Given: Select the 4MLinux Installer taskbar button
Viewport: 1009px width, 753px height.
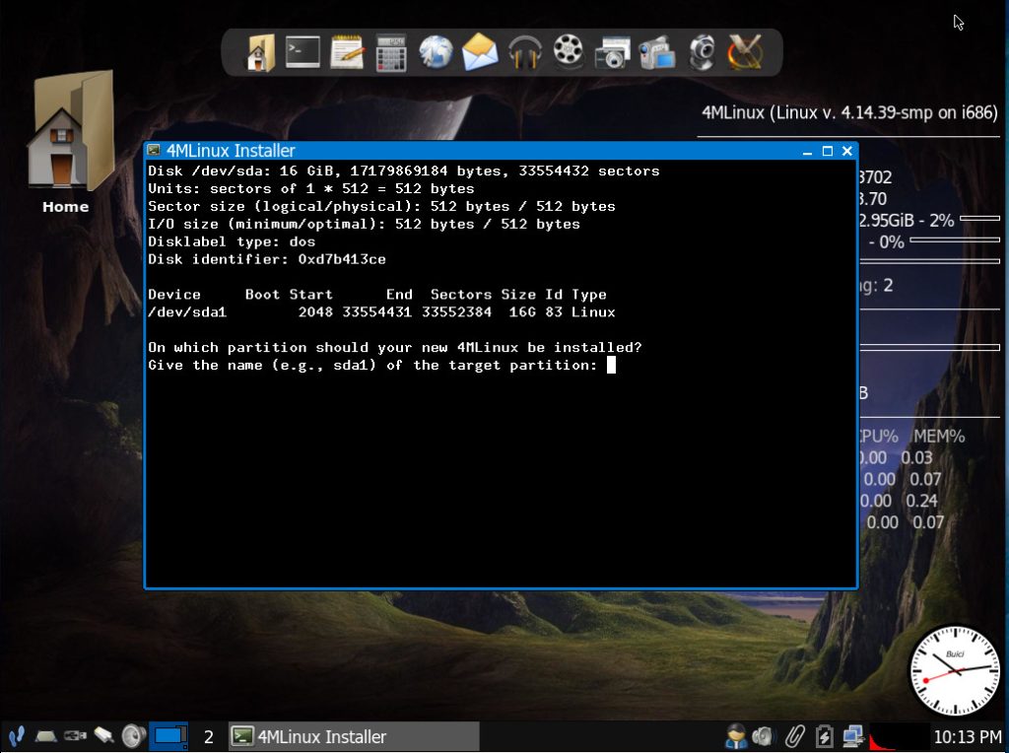Looking at the screenshot, I should tap(354, 736).
